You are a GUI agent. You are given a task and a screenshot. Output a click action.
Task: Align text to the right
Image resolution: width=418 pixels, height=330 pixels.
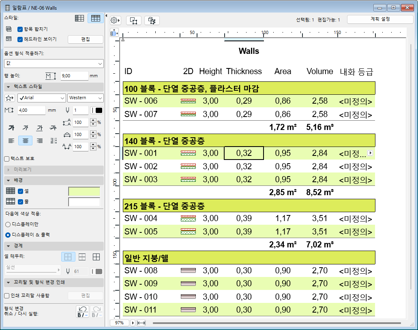39,141
